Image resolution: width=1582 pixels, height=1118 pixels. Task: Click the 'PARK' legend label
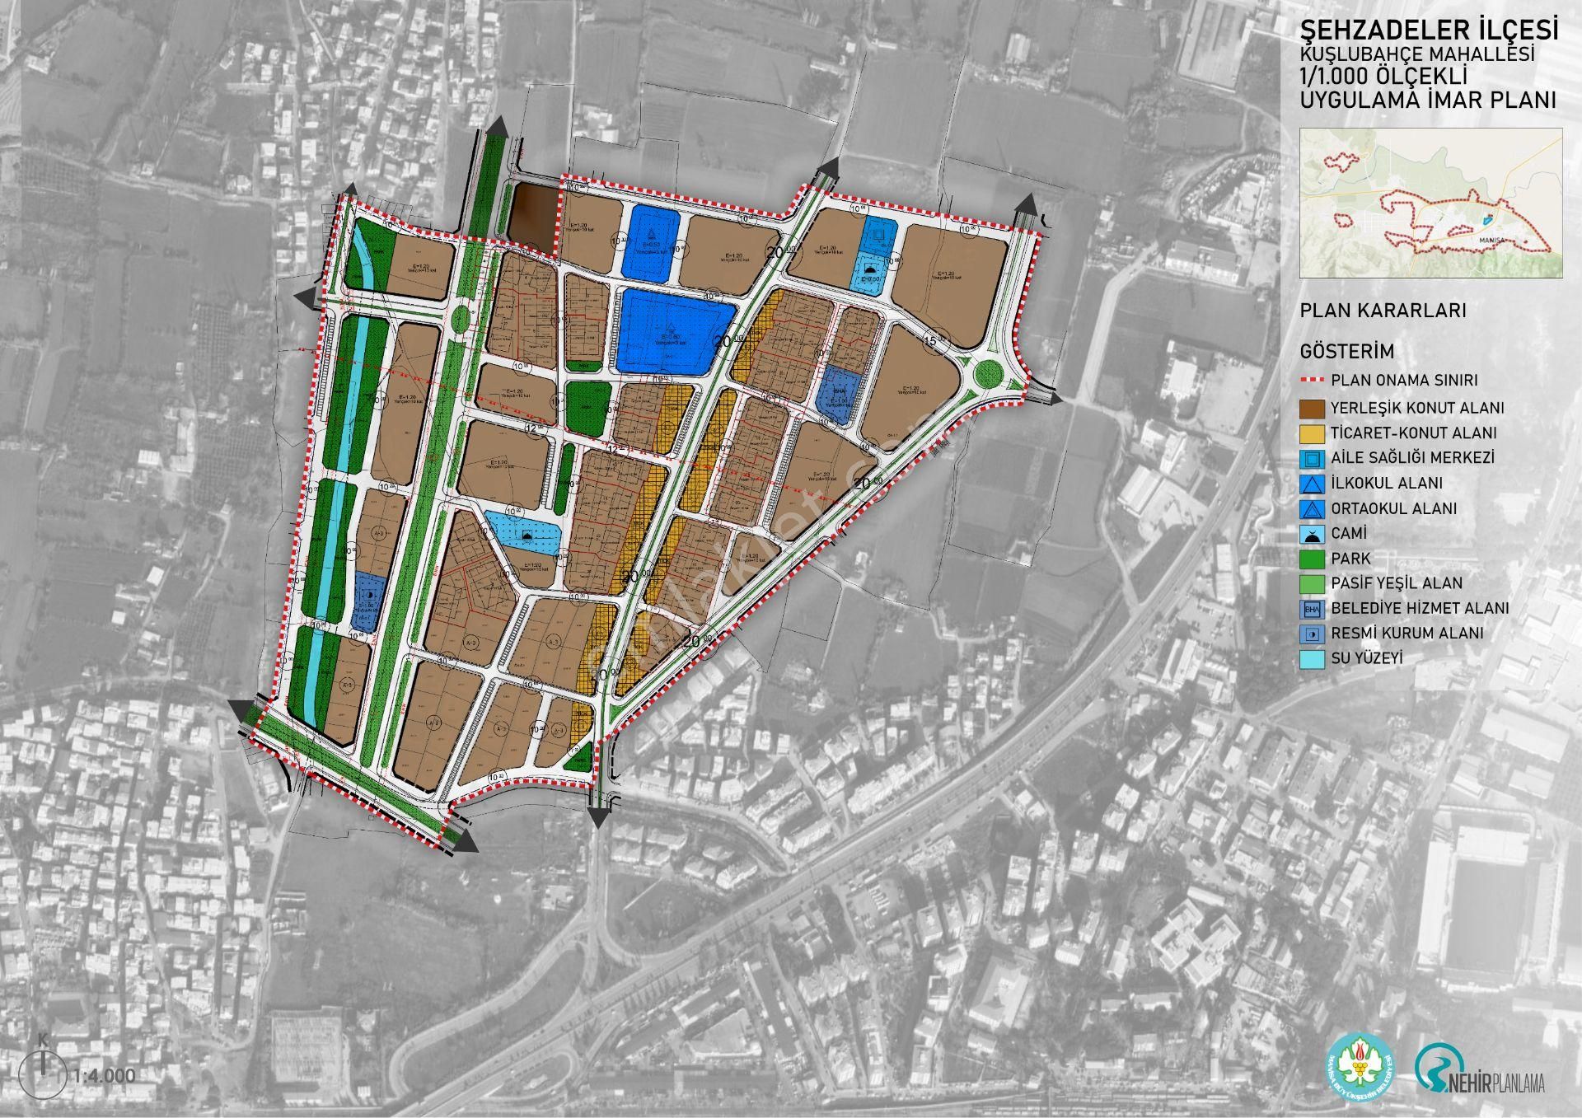[1350, 559]
